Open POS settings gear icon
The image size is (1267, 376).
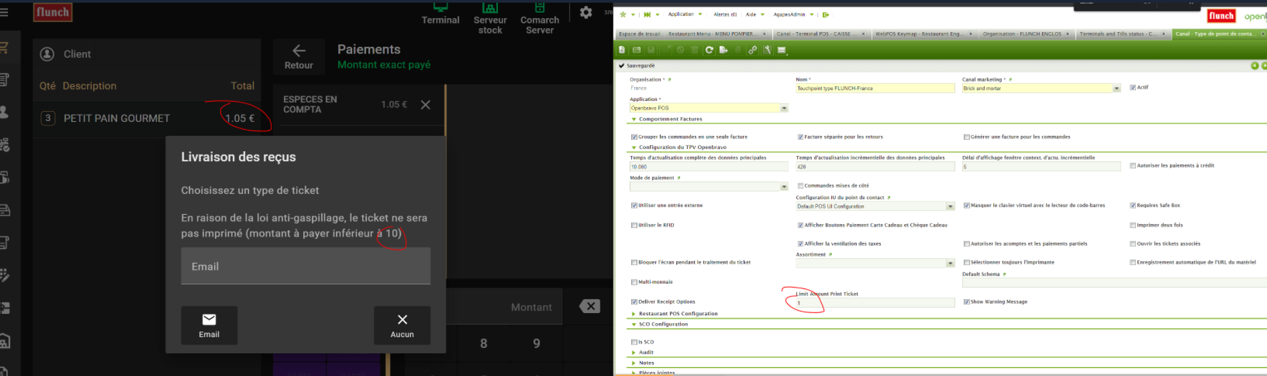pos(586,12)
